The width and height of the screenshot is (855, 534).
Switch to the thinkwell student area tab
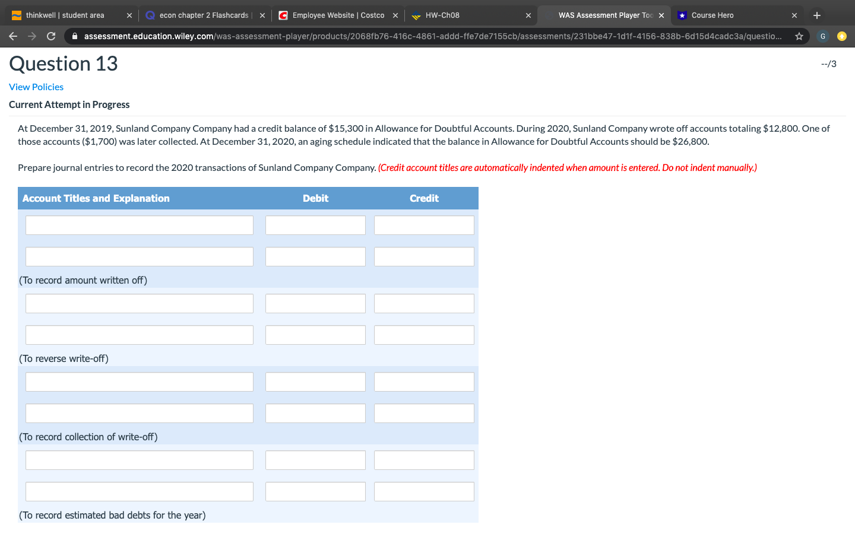point(65,15)
